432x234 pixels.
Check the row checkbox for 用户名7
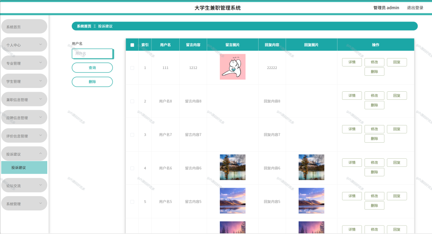[132, 135]
